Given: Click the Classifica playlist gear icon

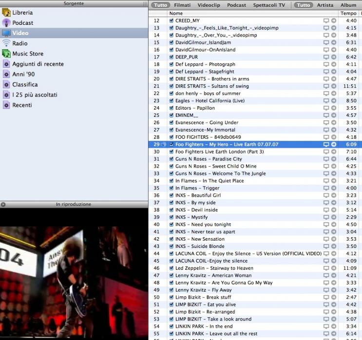Looking at the screenshot, I should tap(6, 84).
